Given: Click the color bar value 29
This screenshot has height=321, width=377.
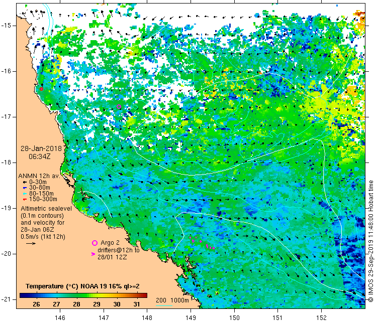Looking at the screenshot, I should coord(97,304).
